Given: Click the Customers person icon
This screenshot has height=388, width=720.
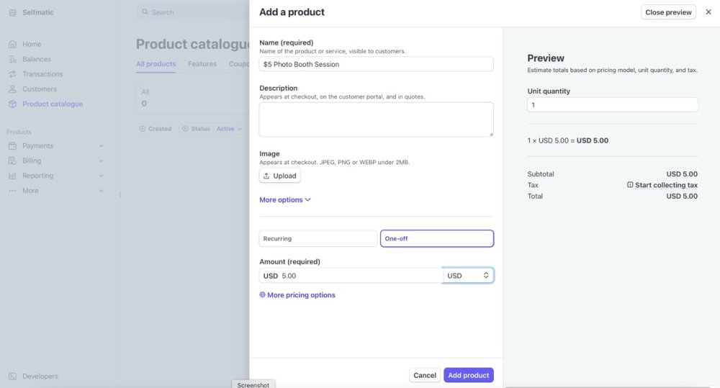Looking at the screenshot, I should (12, 89).
